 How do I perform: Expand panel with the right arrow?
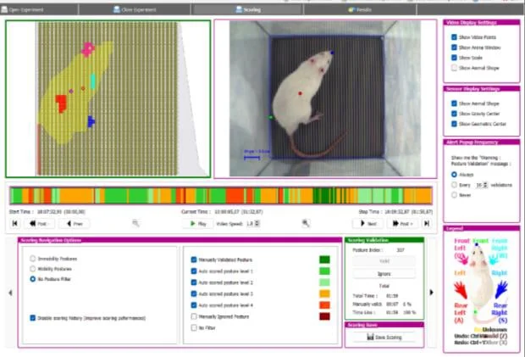(431, 293)
